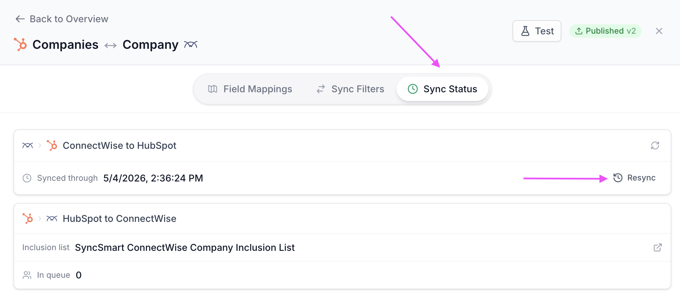Click the HubSpot to ConnectWise card title
The image size is (680, 301).
(120, 219)
